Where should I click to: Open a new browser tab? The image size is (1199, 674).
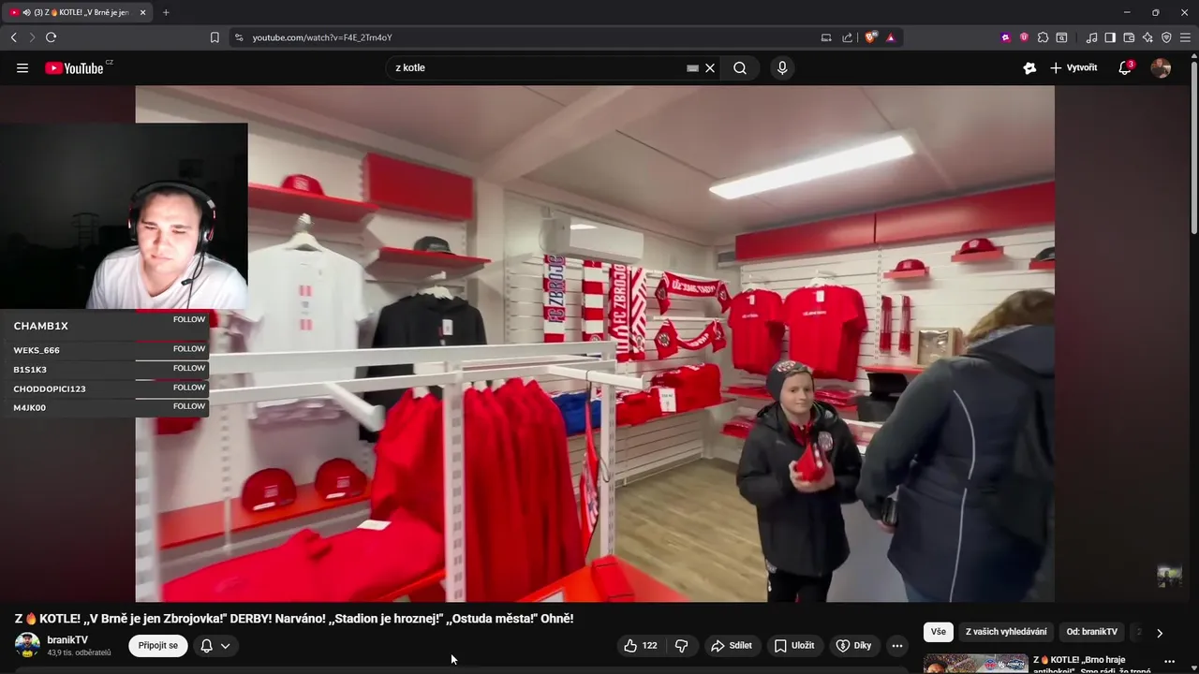166,12
